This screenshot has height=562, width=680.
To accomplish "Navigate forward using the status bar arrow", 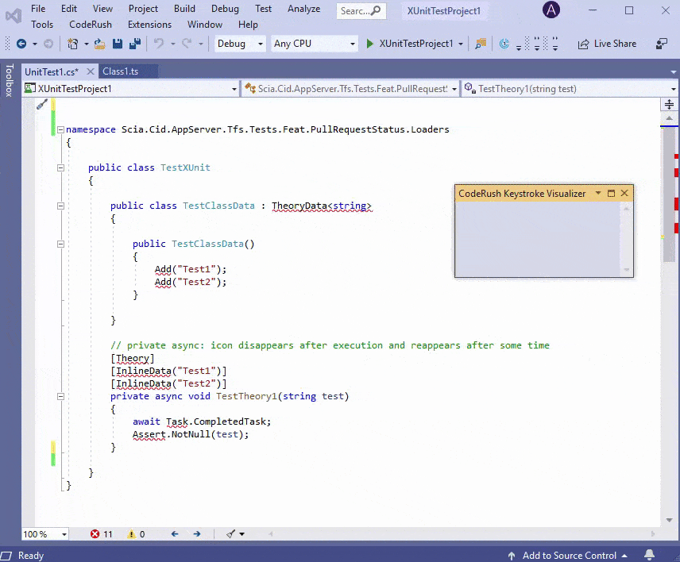I will click(x=196, y=533).
